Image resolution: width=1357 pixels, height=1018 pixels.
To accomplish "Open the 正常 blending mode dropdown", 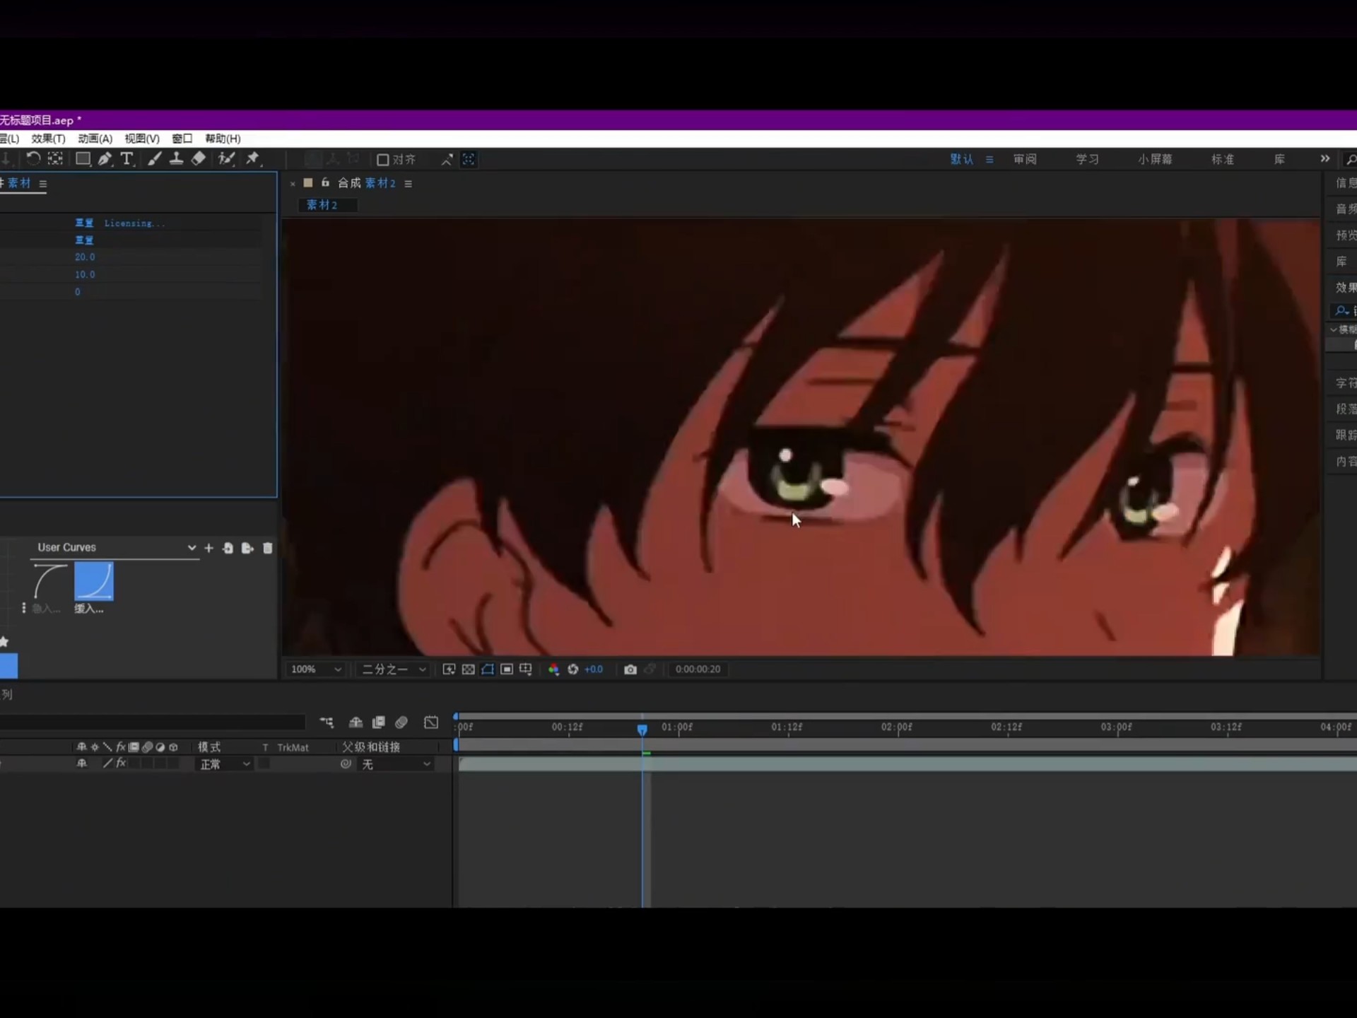I will (225, 764).
